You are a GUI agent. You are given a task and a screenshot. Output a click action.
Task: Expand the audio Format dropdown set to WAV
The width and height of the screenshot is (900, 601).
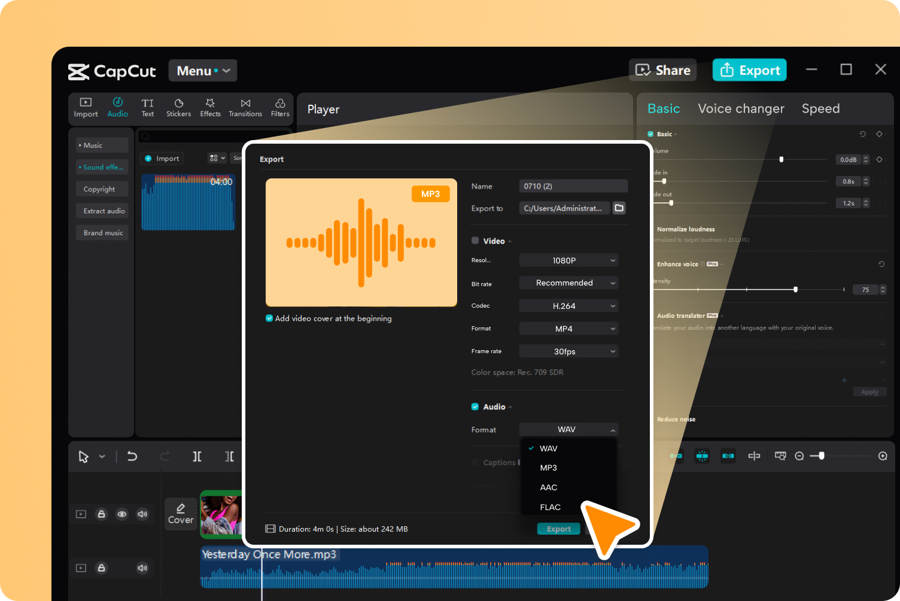click(568, 429)
